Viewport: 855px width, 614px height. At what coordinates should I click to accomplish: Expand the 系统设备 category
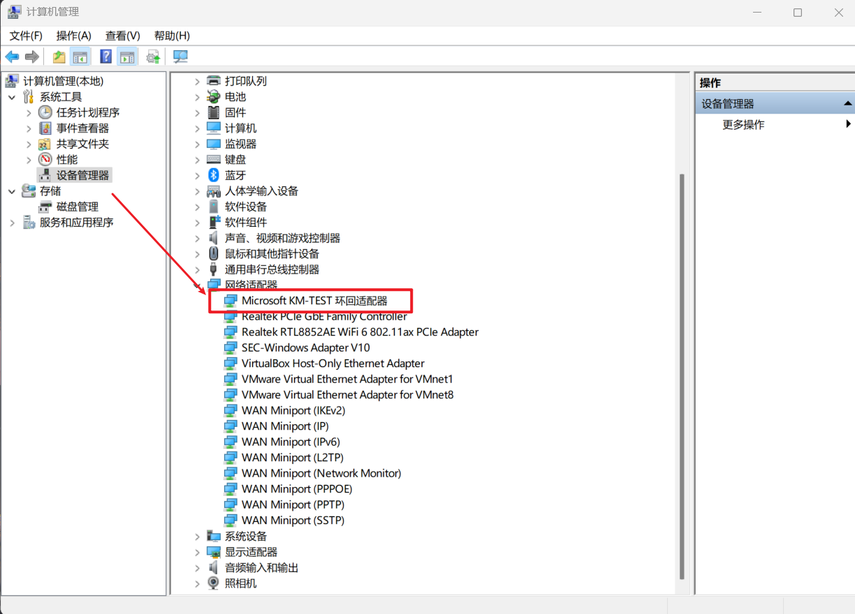pos(197,537)
